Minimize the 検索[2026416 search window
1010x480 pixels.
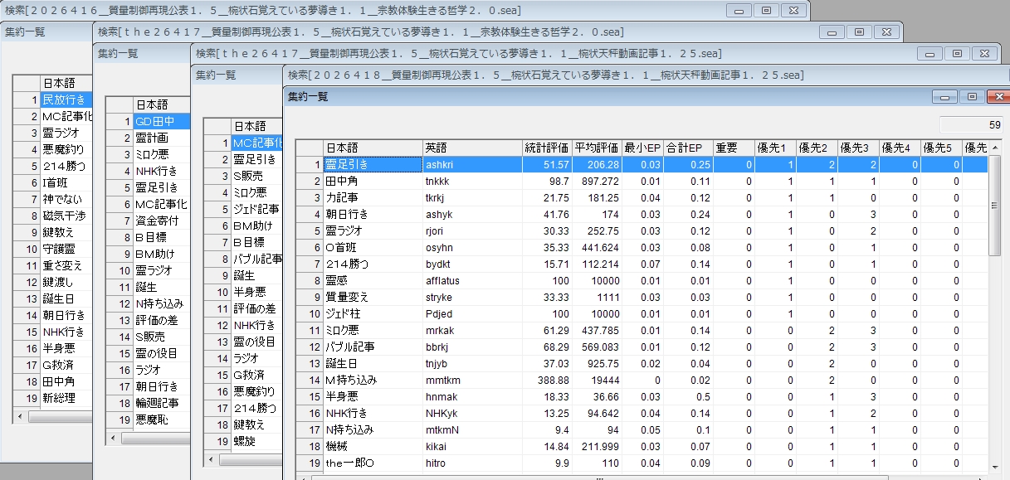pos(739,10)
